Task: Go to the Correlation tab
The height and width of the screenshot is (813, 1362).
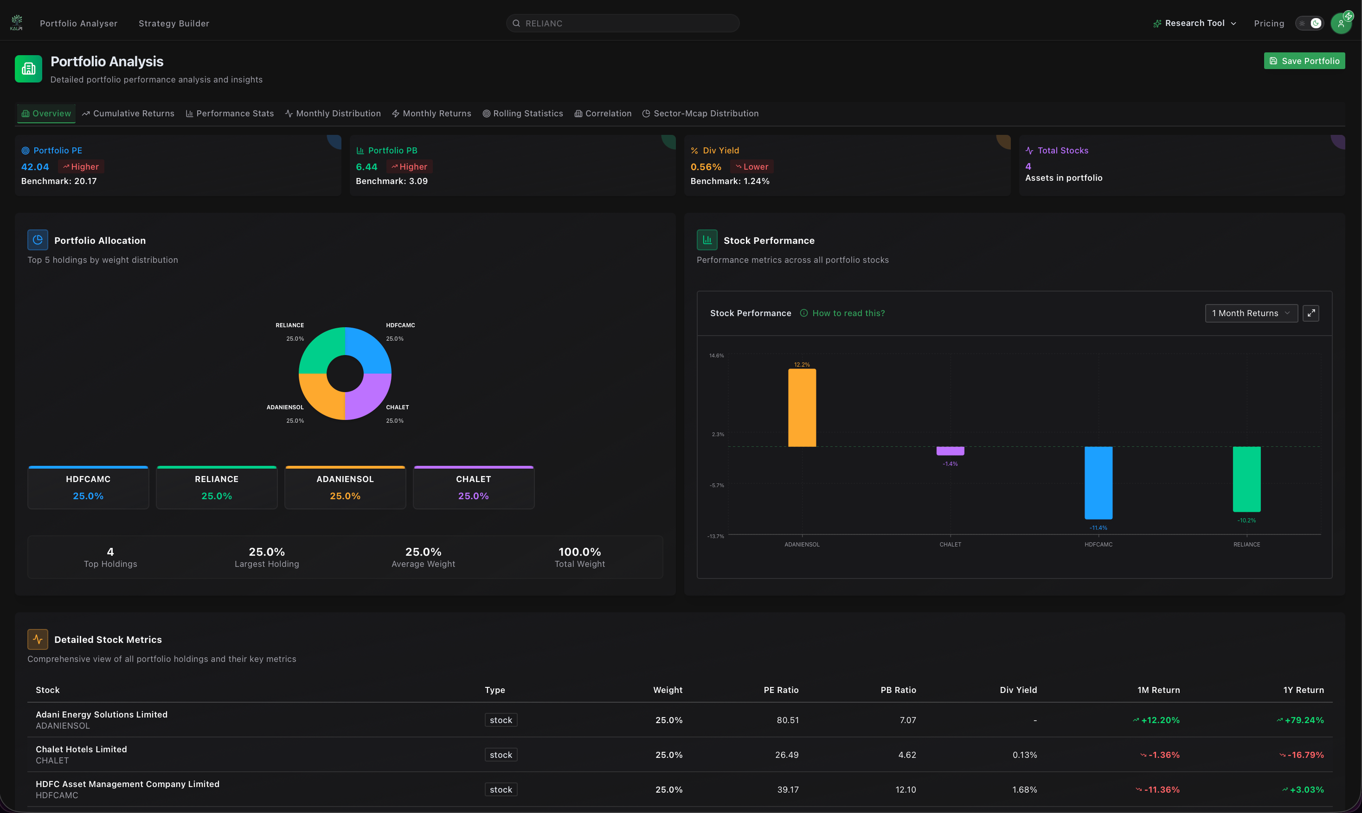Action: click(603, 114)
